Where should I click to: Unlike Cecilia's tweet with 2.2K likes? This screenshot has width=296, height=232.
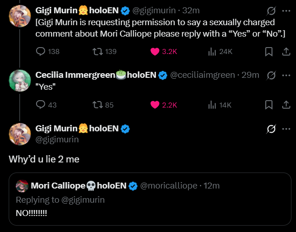click(155, 105)
